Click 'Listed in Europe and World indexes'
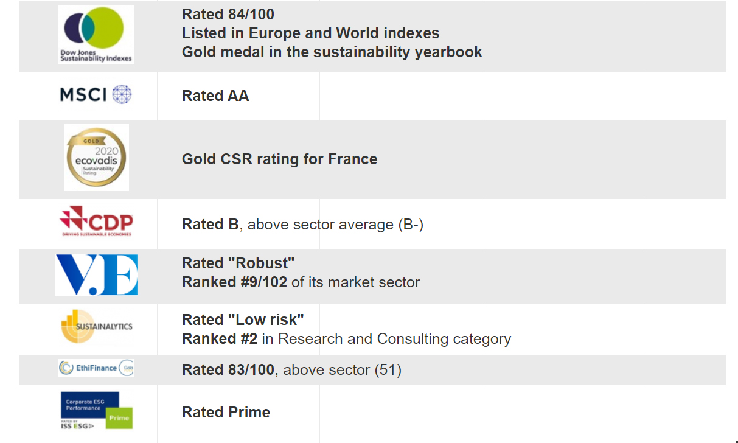738x443 pixels. [x=311, y=33]
